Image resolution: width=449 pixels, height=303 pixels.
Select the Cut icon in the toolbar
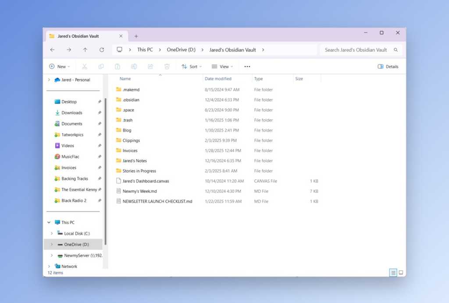click(85, 66)
